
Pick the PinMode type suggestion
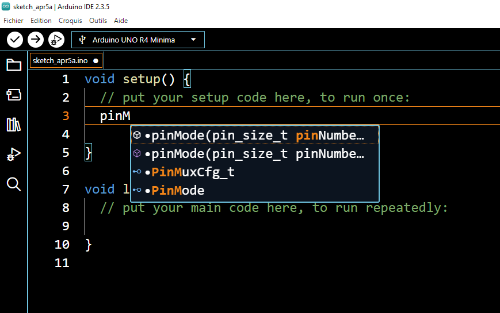click(178, 191)
